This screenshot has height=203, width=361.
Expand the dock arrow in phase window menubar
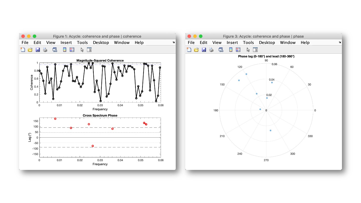pyautogui.click(x=340, y=43)
